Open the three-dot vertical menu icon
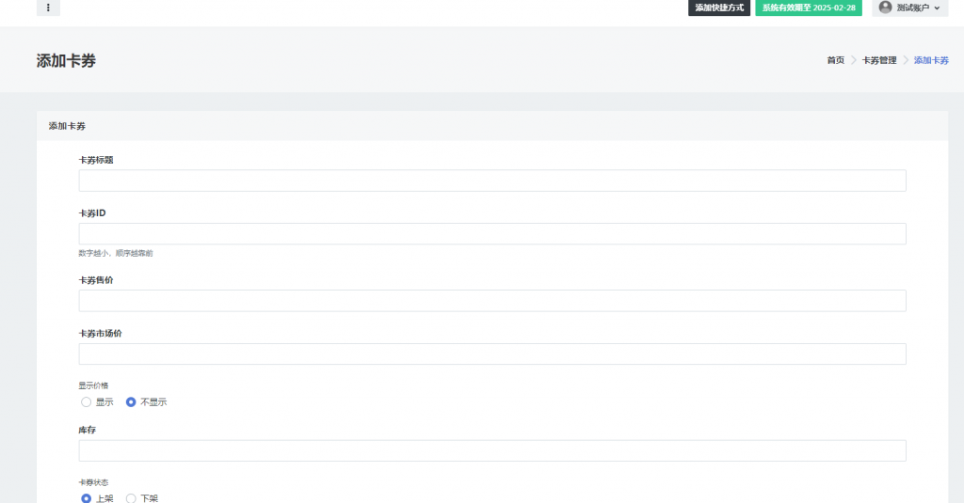This screenshot has width=964, height=503. pos(48,8)
